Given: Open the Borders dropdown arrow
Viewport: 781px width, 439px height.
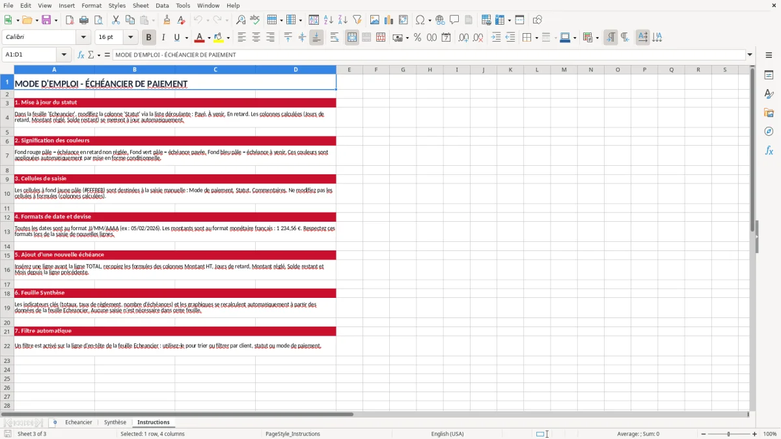Looking at the screenshot, I should click(536, 38).
